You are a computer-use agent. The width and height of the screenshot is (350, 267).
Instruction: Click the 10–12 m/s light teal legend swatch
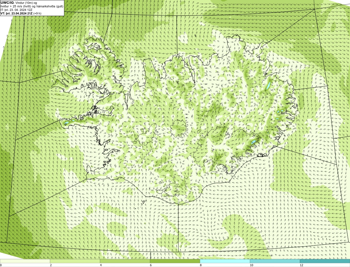click(x=275, y=261)
